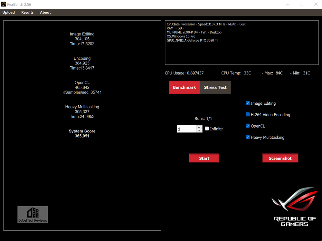This screenshot has width=322, height=241.
Task: Switch to the Benchmark tab
Action: click(185, 87)
